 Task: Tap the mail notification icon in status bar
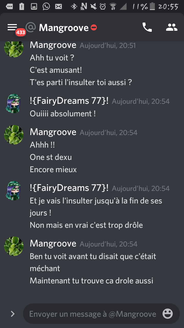[x=59, y=6]
